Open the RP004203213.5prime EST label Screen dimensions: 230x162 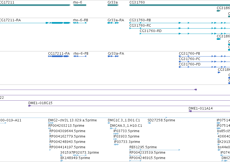pyautogui.click(x=66, y=126)
